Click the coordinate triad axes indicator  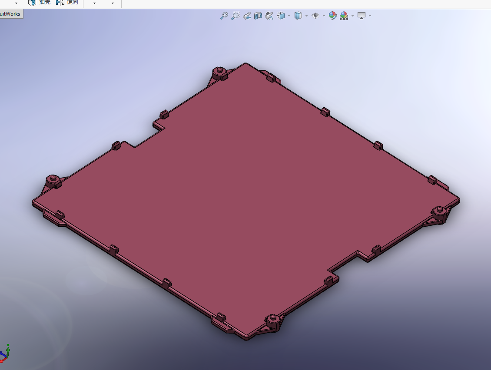[4, 354]
